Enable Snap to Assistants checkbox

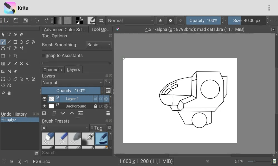(x=44, y=56)
